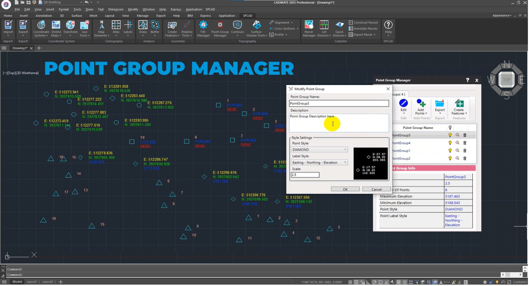529x286 pixels.
Task: Switch to the Annotation ribbon tab
Action: pos(44,16)
